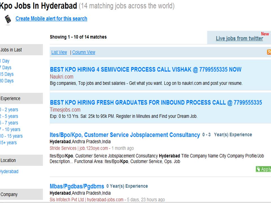The width and height of the screenshot is (271, 203).
Task: Click the 1 month ago timestamp
Action: pos(123,148)
